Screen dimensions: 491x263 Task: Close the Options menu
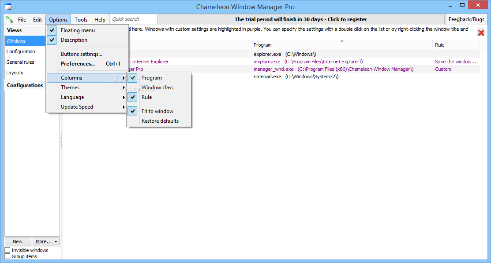pos(58,19)
